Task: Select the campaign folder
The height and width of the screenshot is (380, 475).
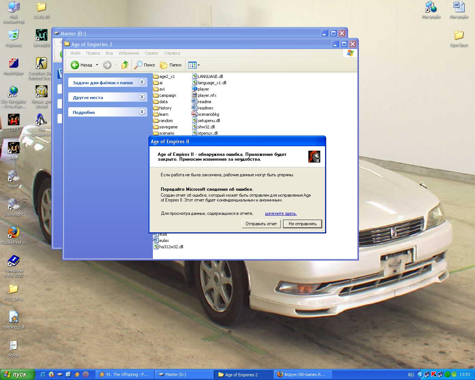Action: click(167, 95)
